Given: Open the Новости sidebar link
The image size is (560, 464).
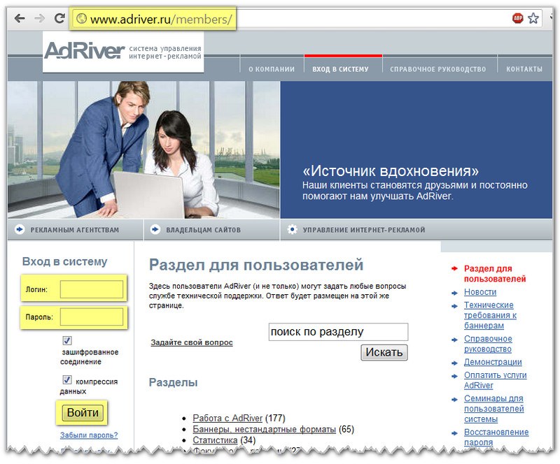Looking at the screenshot, I should point(480,292).
